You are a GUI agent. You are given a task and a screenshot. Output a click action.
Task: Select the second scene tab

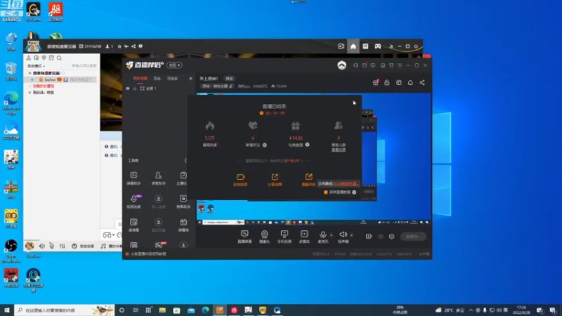[157, 78]
